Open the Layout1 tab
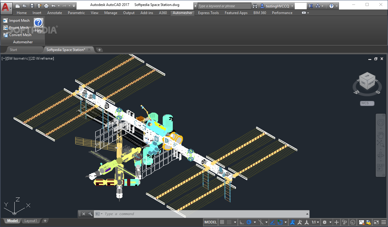388x227 pixels. [x=31, y=221]
